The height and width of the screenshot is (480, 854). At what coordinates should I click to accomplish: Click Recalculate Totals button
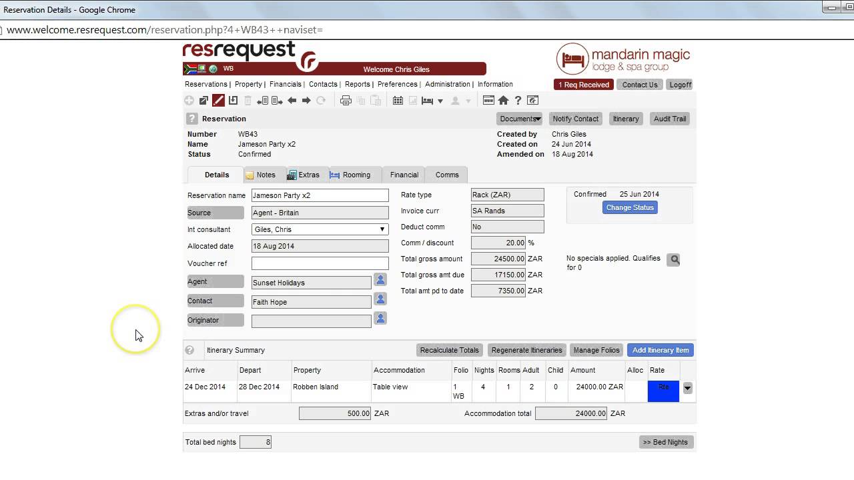click(x=450, y=350)
